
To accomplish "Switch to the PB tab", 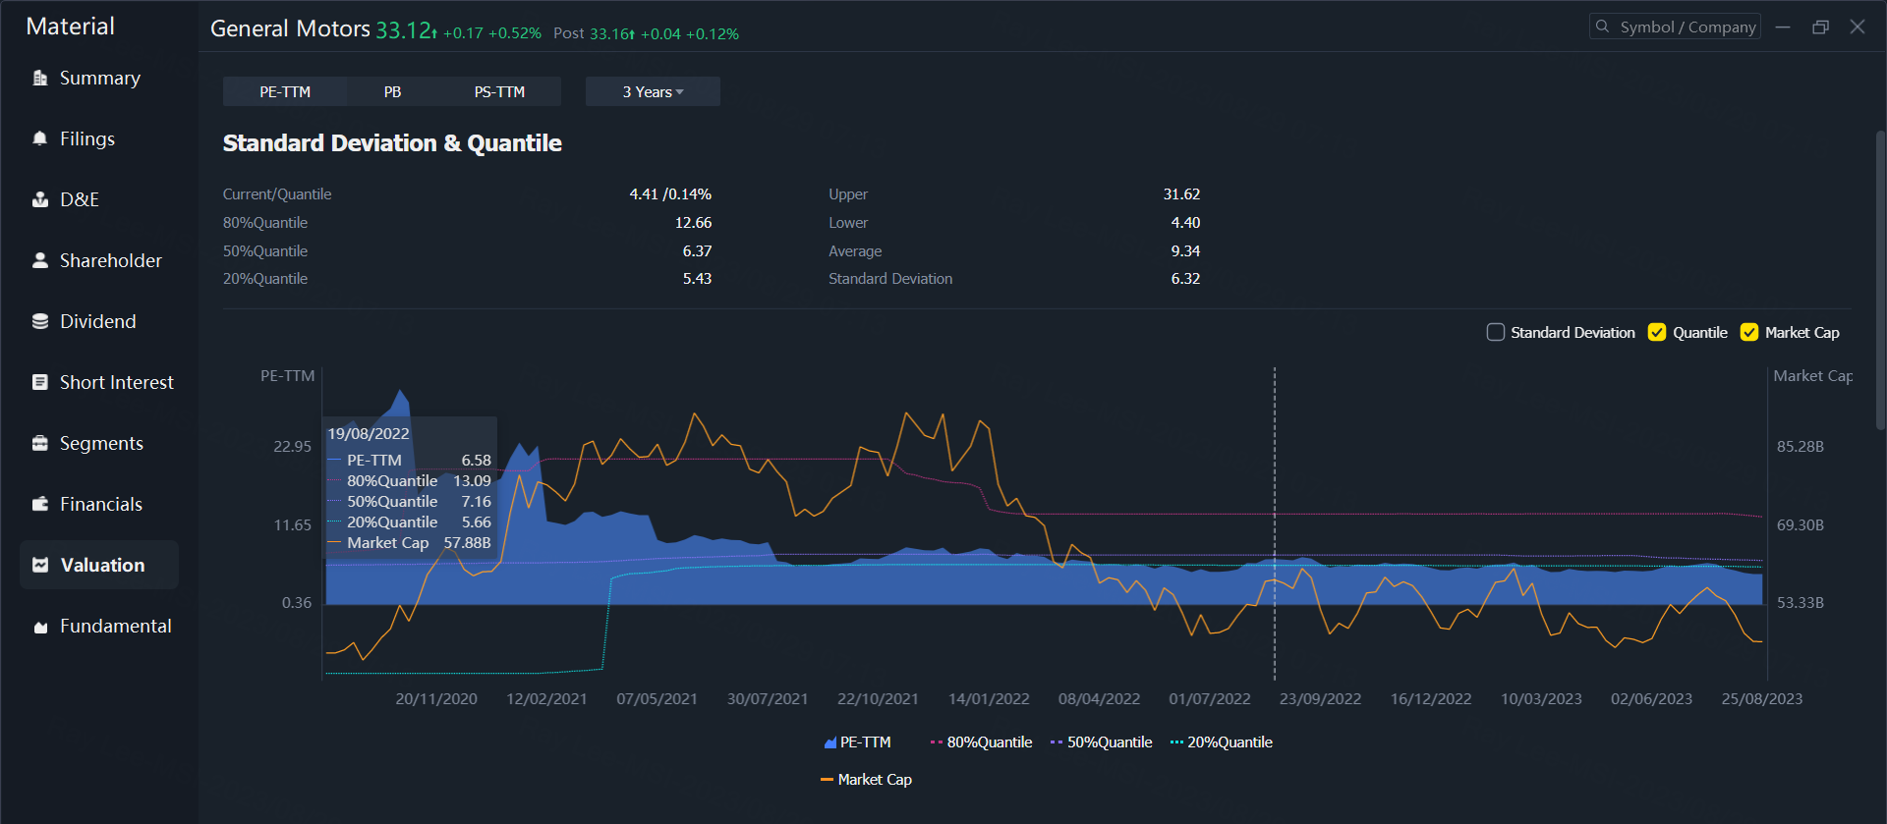I will 392,91.
